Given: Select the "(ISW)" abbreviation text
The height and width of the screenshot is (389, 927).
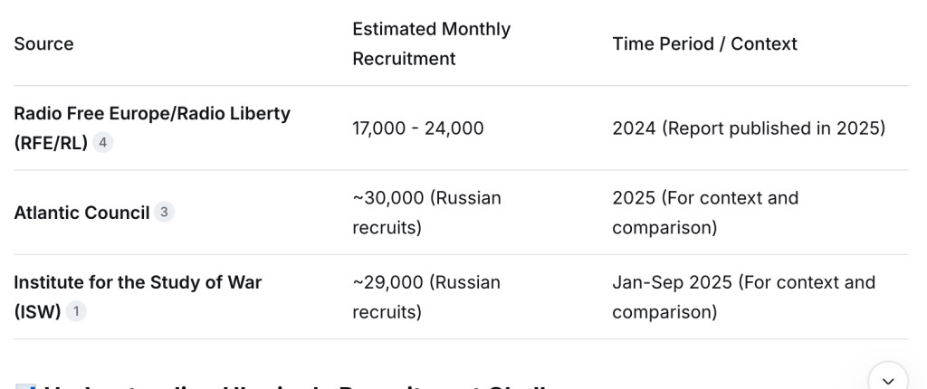Looking at the screenshot, I should click(x=37, y=312).
